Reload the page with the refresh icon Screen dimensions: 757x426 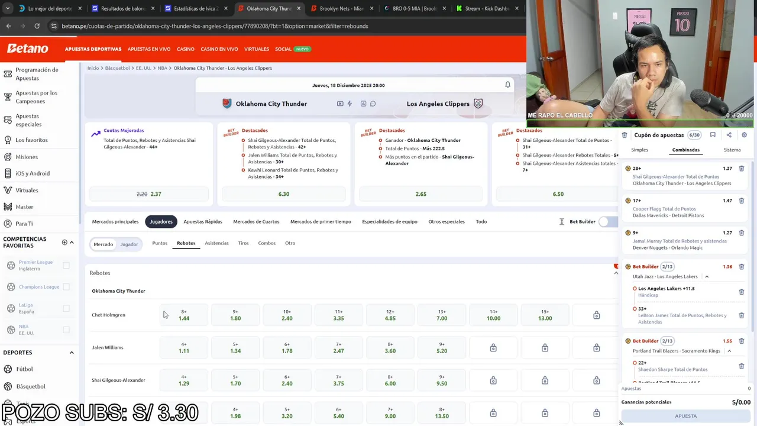click(37, 26)
